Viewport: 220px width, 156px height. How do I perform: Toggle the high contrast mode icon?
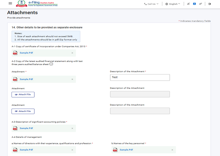209,4
